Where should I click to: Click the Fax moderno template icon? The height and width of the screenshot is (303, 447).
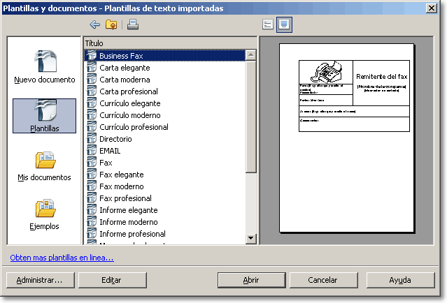point(92,186)
